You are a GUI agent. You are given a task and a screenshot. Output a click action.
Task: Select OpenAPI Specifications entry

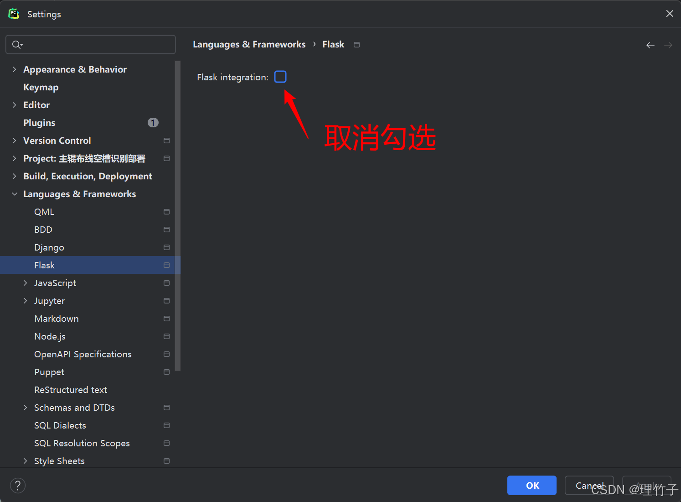83,354
